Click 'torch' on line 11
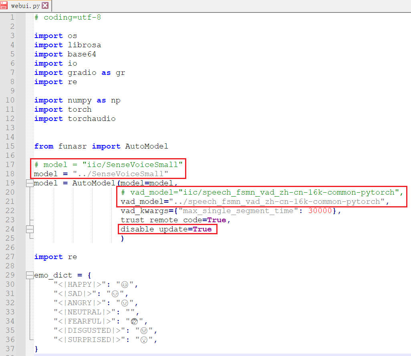The width and height of the screenshot is (411, 356). pos(80,109)
